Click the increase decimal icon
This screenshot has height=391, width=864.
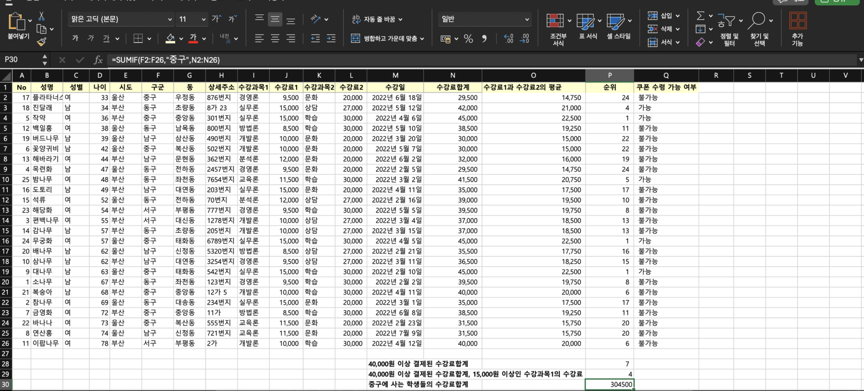click(509, 39)
